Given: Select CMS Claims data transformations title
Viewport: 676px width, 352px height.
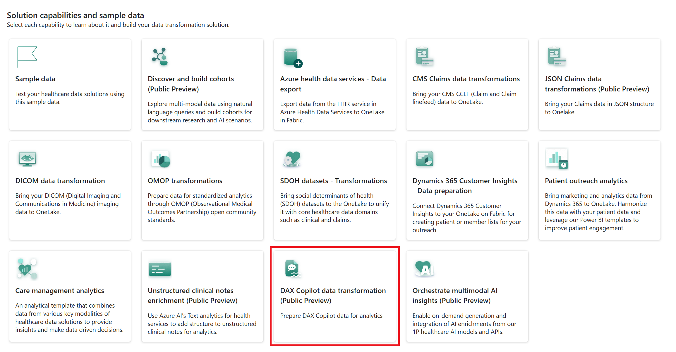Looking at the screenshot, I should tap(466, 79).
